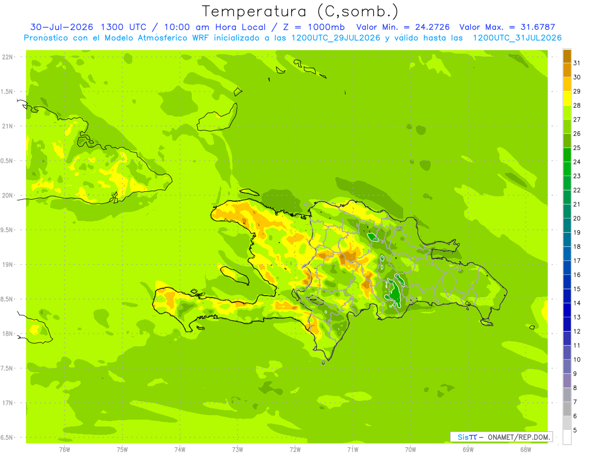This screenshot has height=456, width=590.
Task: Click the colorbar value label "10"
Action: 577,360
